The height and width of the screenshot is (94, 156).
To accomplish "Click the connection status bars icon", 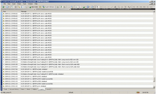I will pos(138,93).
